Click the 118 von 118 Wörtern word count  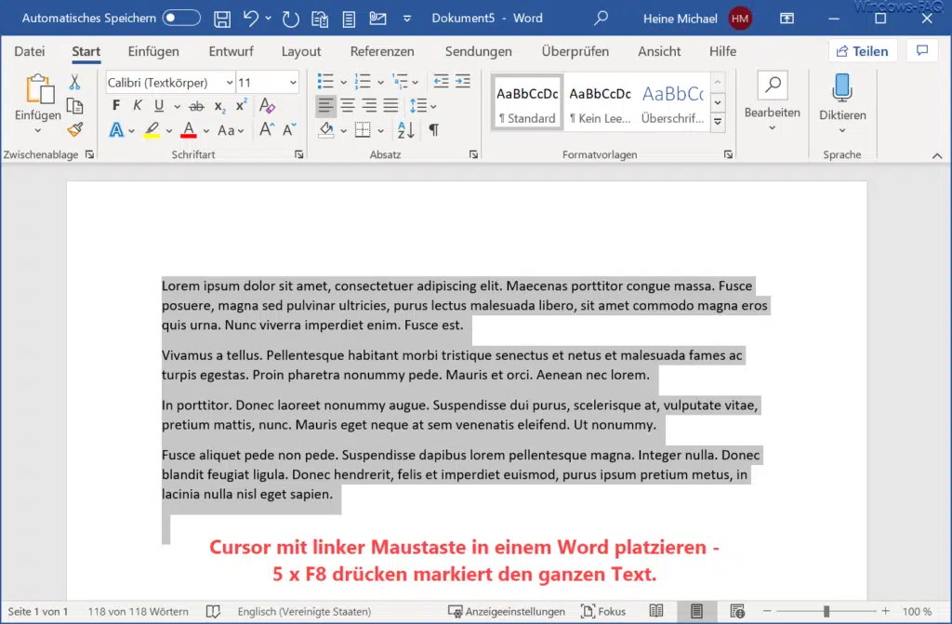click(x=138, y=611)
